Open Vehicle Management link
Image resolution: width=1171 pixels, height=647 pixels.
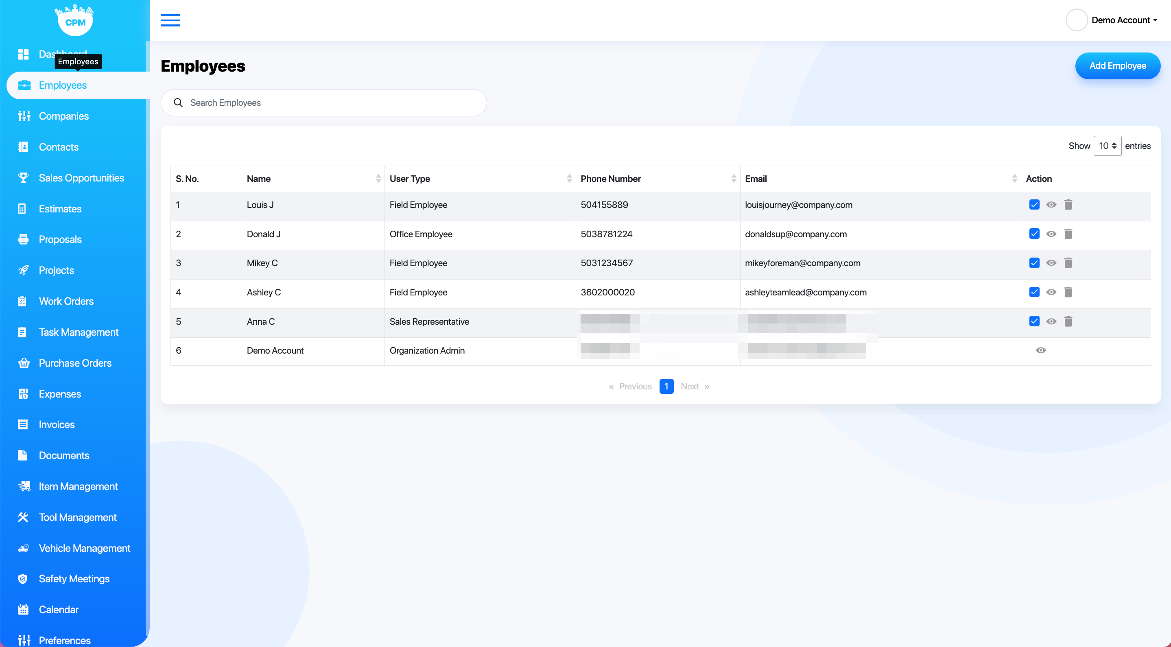tap(85, 548)
